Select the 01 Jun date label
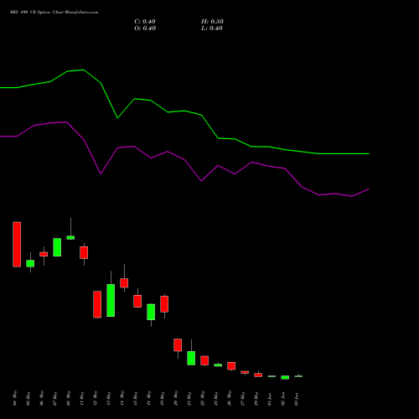 pyautogui.click(x=270, y=399)
